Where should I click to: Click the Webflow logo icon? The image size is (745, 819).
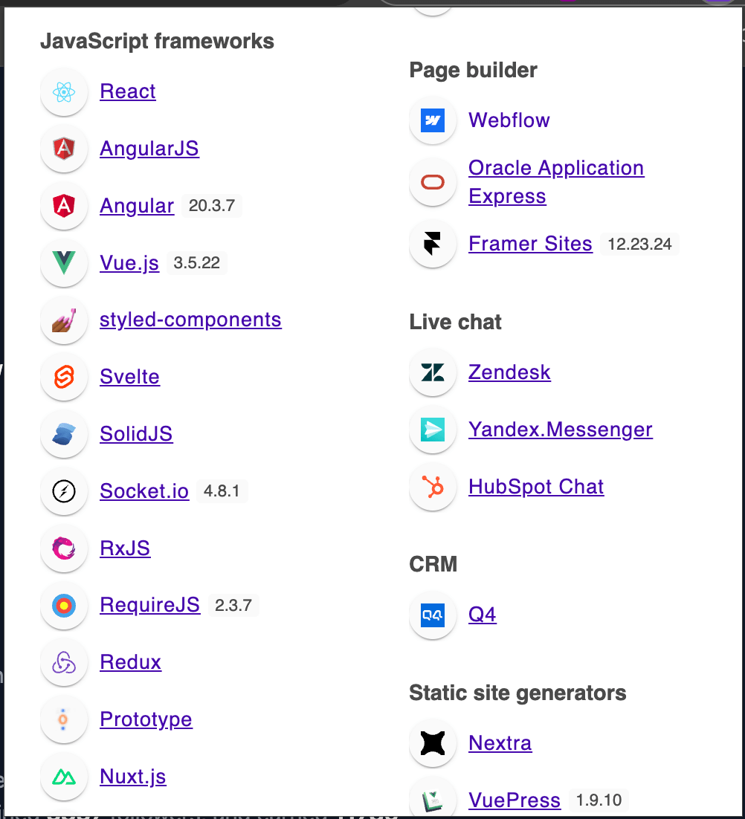coord(433,120)
